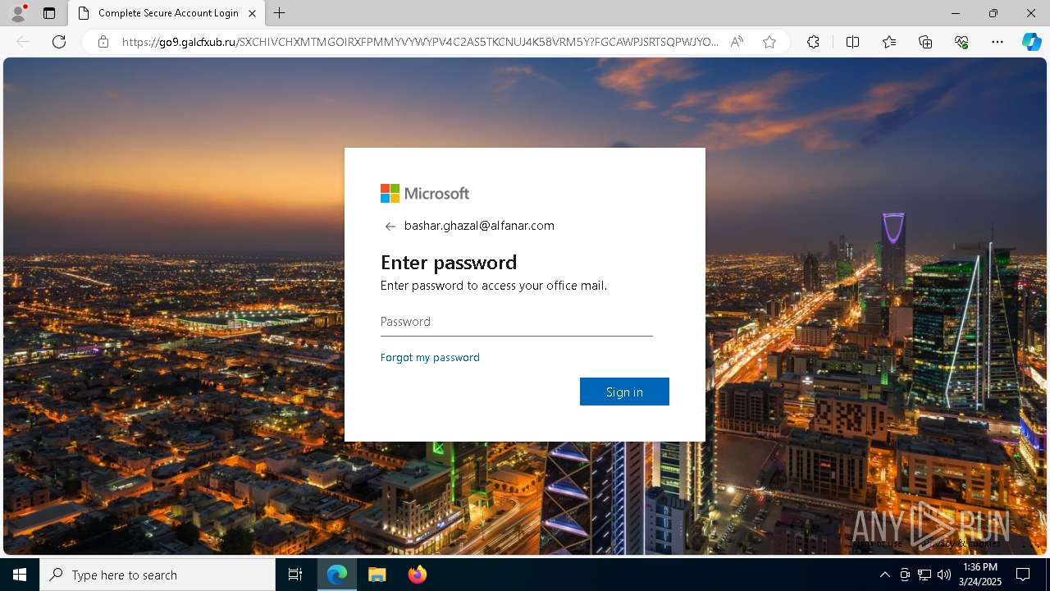This screenshot has width=1050, height=591.
Task: Focus the Password field
Action: tap(517, 322)
